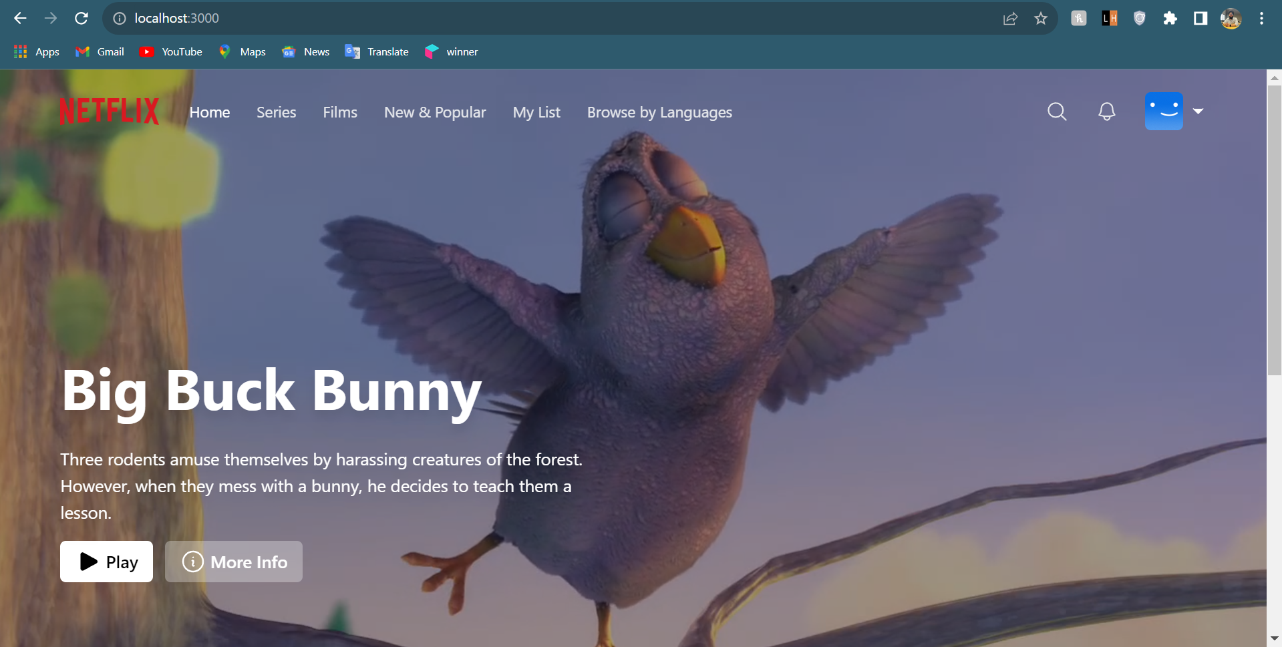The height and width of the screenshot is (647, 1282).
Task: Click the address bar showing localhost:3000
Action: tap(176, 18)
